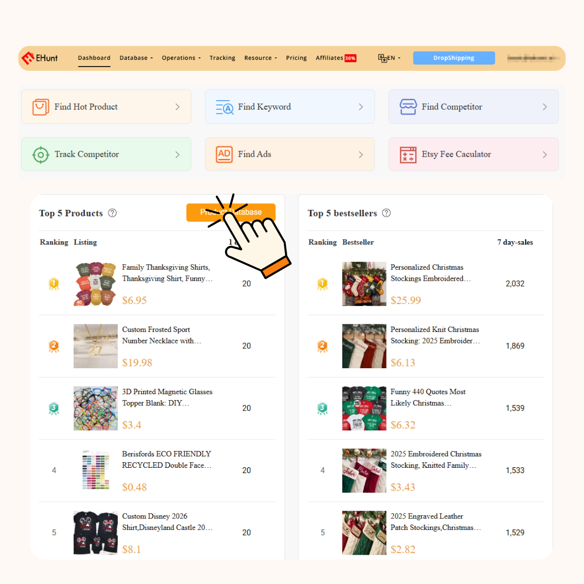Open the Affiliates 30% link
The width and height of the screenshot is (584, 584).
click(336, 57)
